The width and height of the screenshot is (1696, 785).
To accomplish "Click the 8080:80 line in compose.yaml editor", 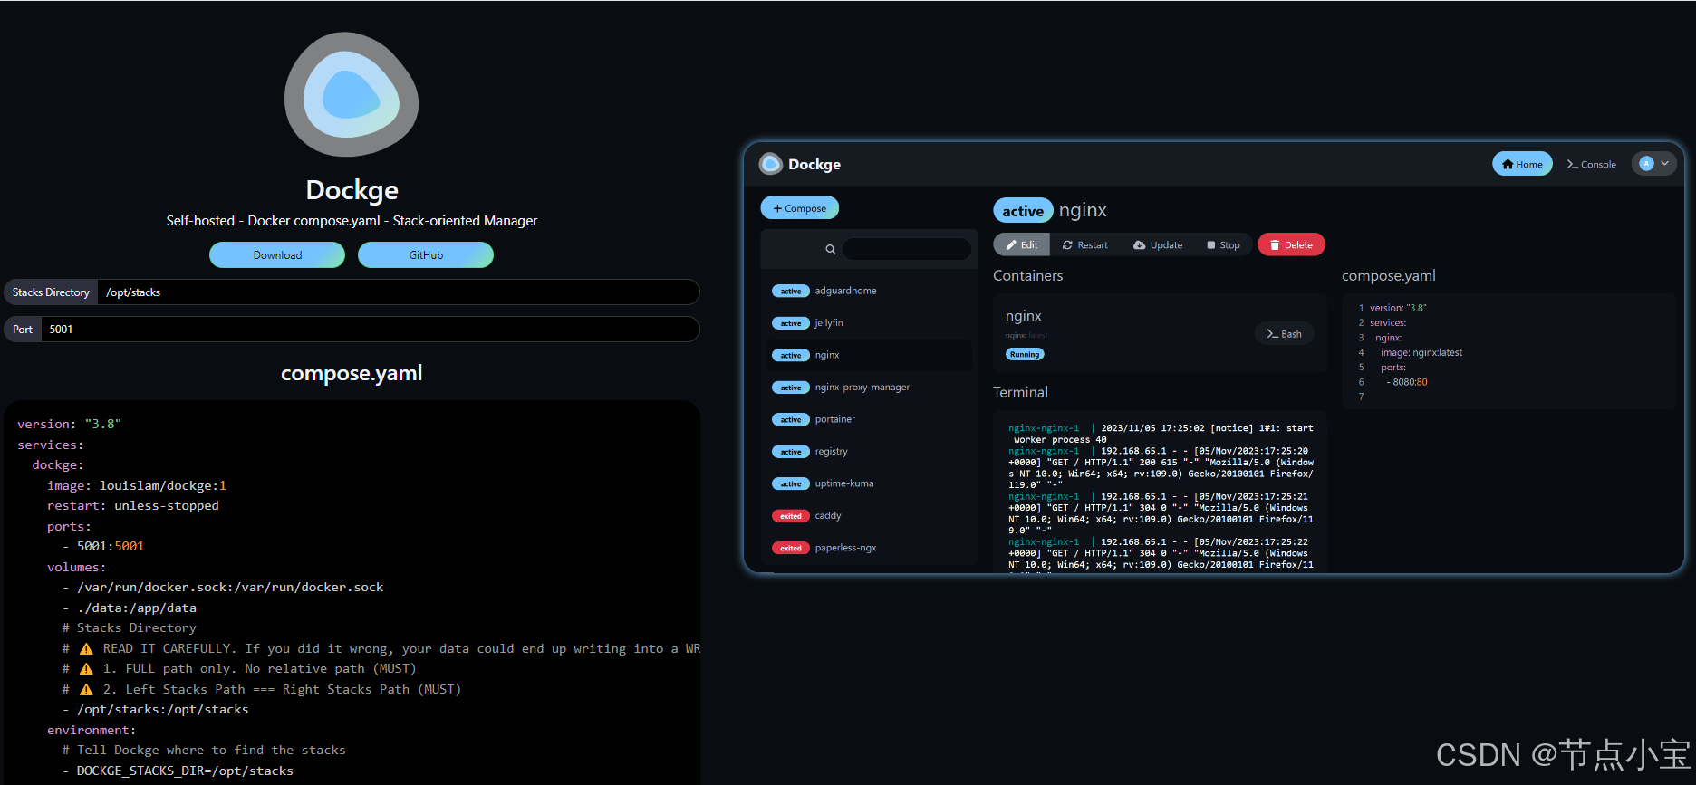I will click(1406, 382).
